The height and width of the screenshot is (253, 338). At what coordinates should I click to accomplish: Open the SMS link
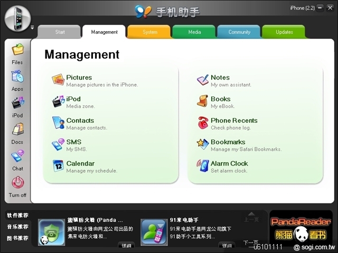click(x=74, y=142)
